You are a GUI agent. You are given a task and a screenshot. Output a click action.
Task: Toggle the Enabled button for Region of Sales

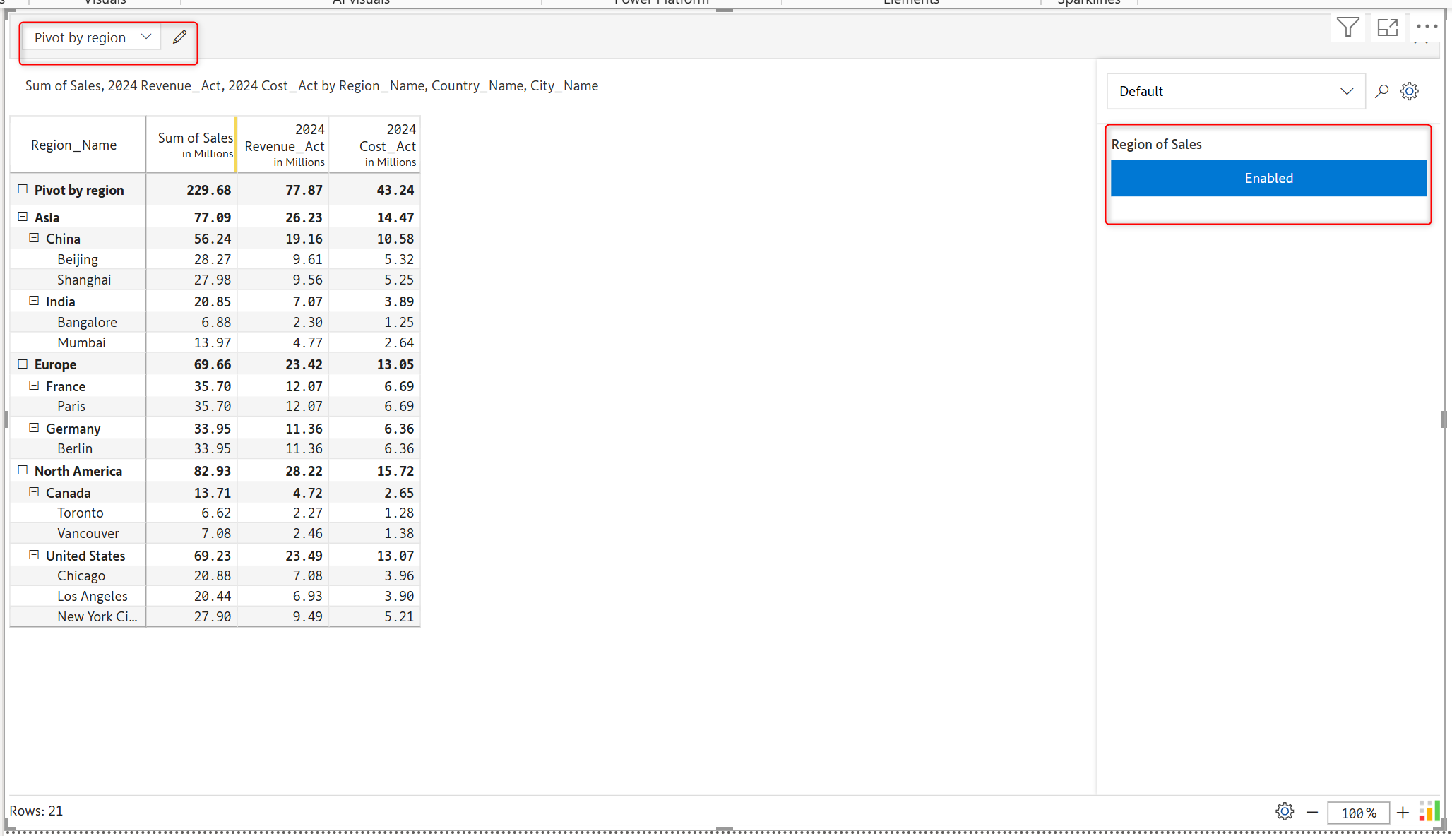pos(1268,178)
